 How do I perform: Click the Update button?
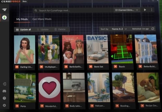[x=43, y=29]
